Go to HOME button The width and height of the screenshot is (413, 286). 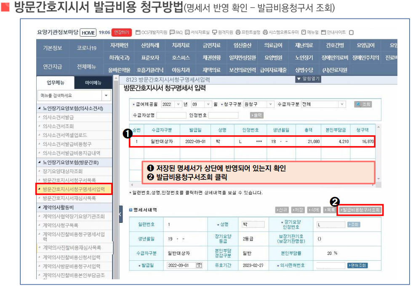(x=88, y=33)
